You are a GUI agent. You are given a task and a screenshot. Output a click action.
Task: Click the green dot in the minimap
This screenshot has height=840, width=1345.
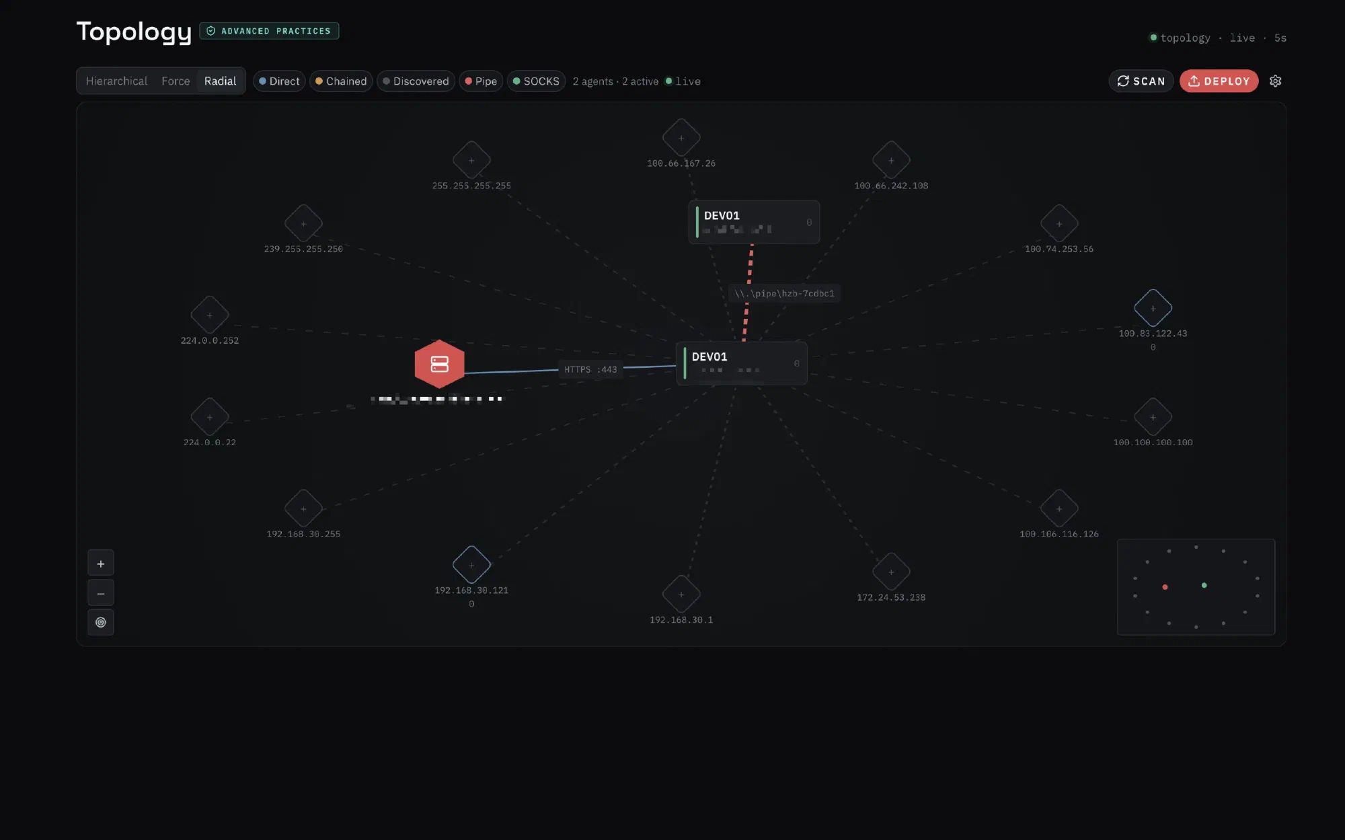tap(1204, 585)
